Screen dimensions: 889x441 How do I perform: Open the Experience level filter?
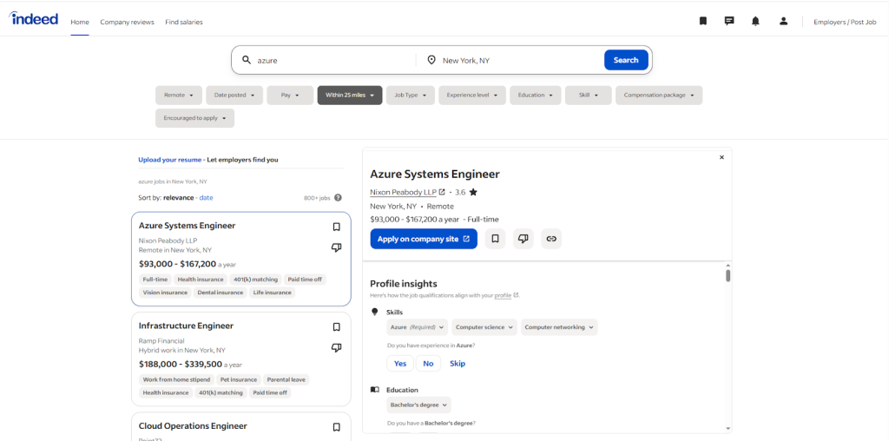(472, 95)
